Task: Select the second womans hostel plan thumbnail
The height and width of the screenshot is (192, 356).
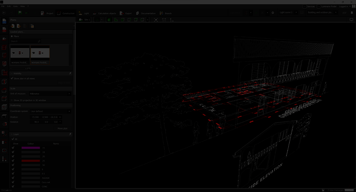Action: [x=40, y=53]
